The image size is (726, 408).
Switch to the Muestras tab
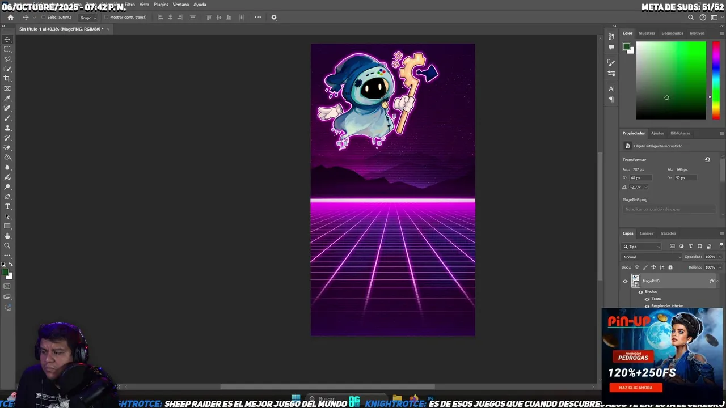click(647, 33)
